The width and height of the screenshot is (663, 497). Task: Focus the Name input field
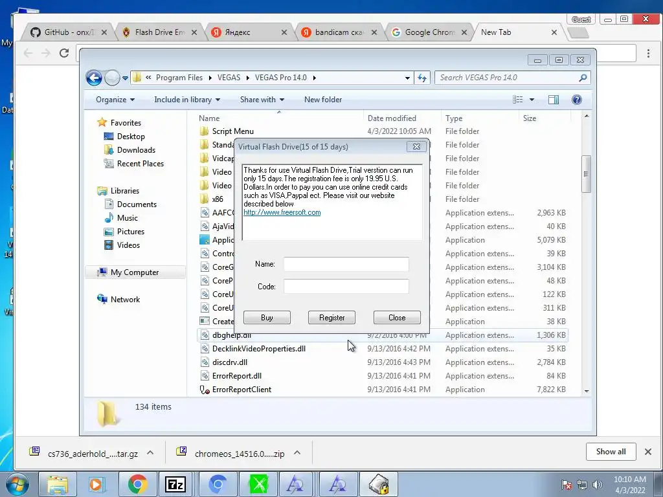coord(346,264)
